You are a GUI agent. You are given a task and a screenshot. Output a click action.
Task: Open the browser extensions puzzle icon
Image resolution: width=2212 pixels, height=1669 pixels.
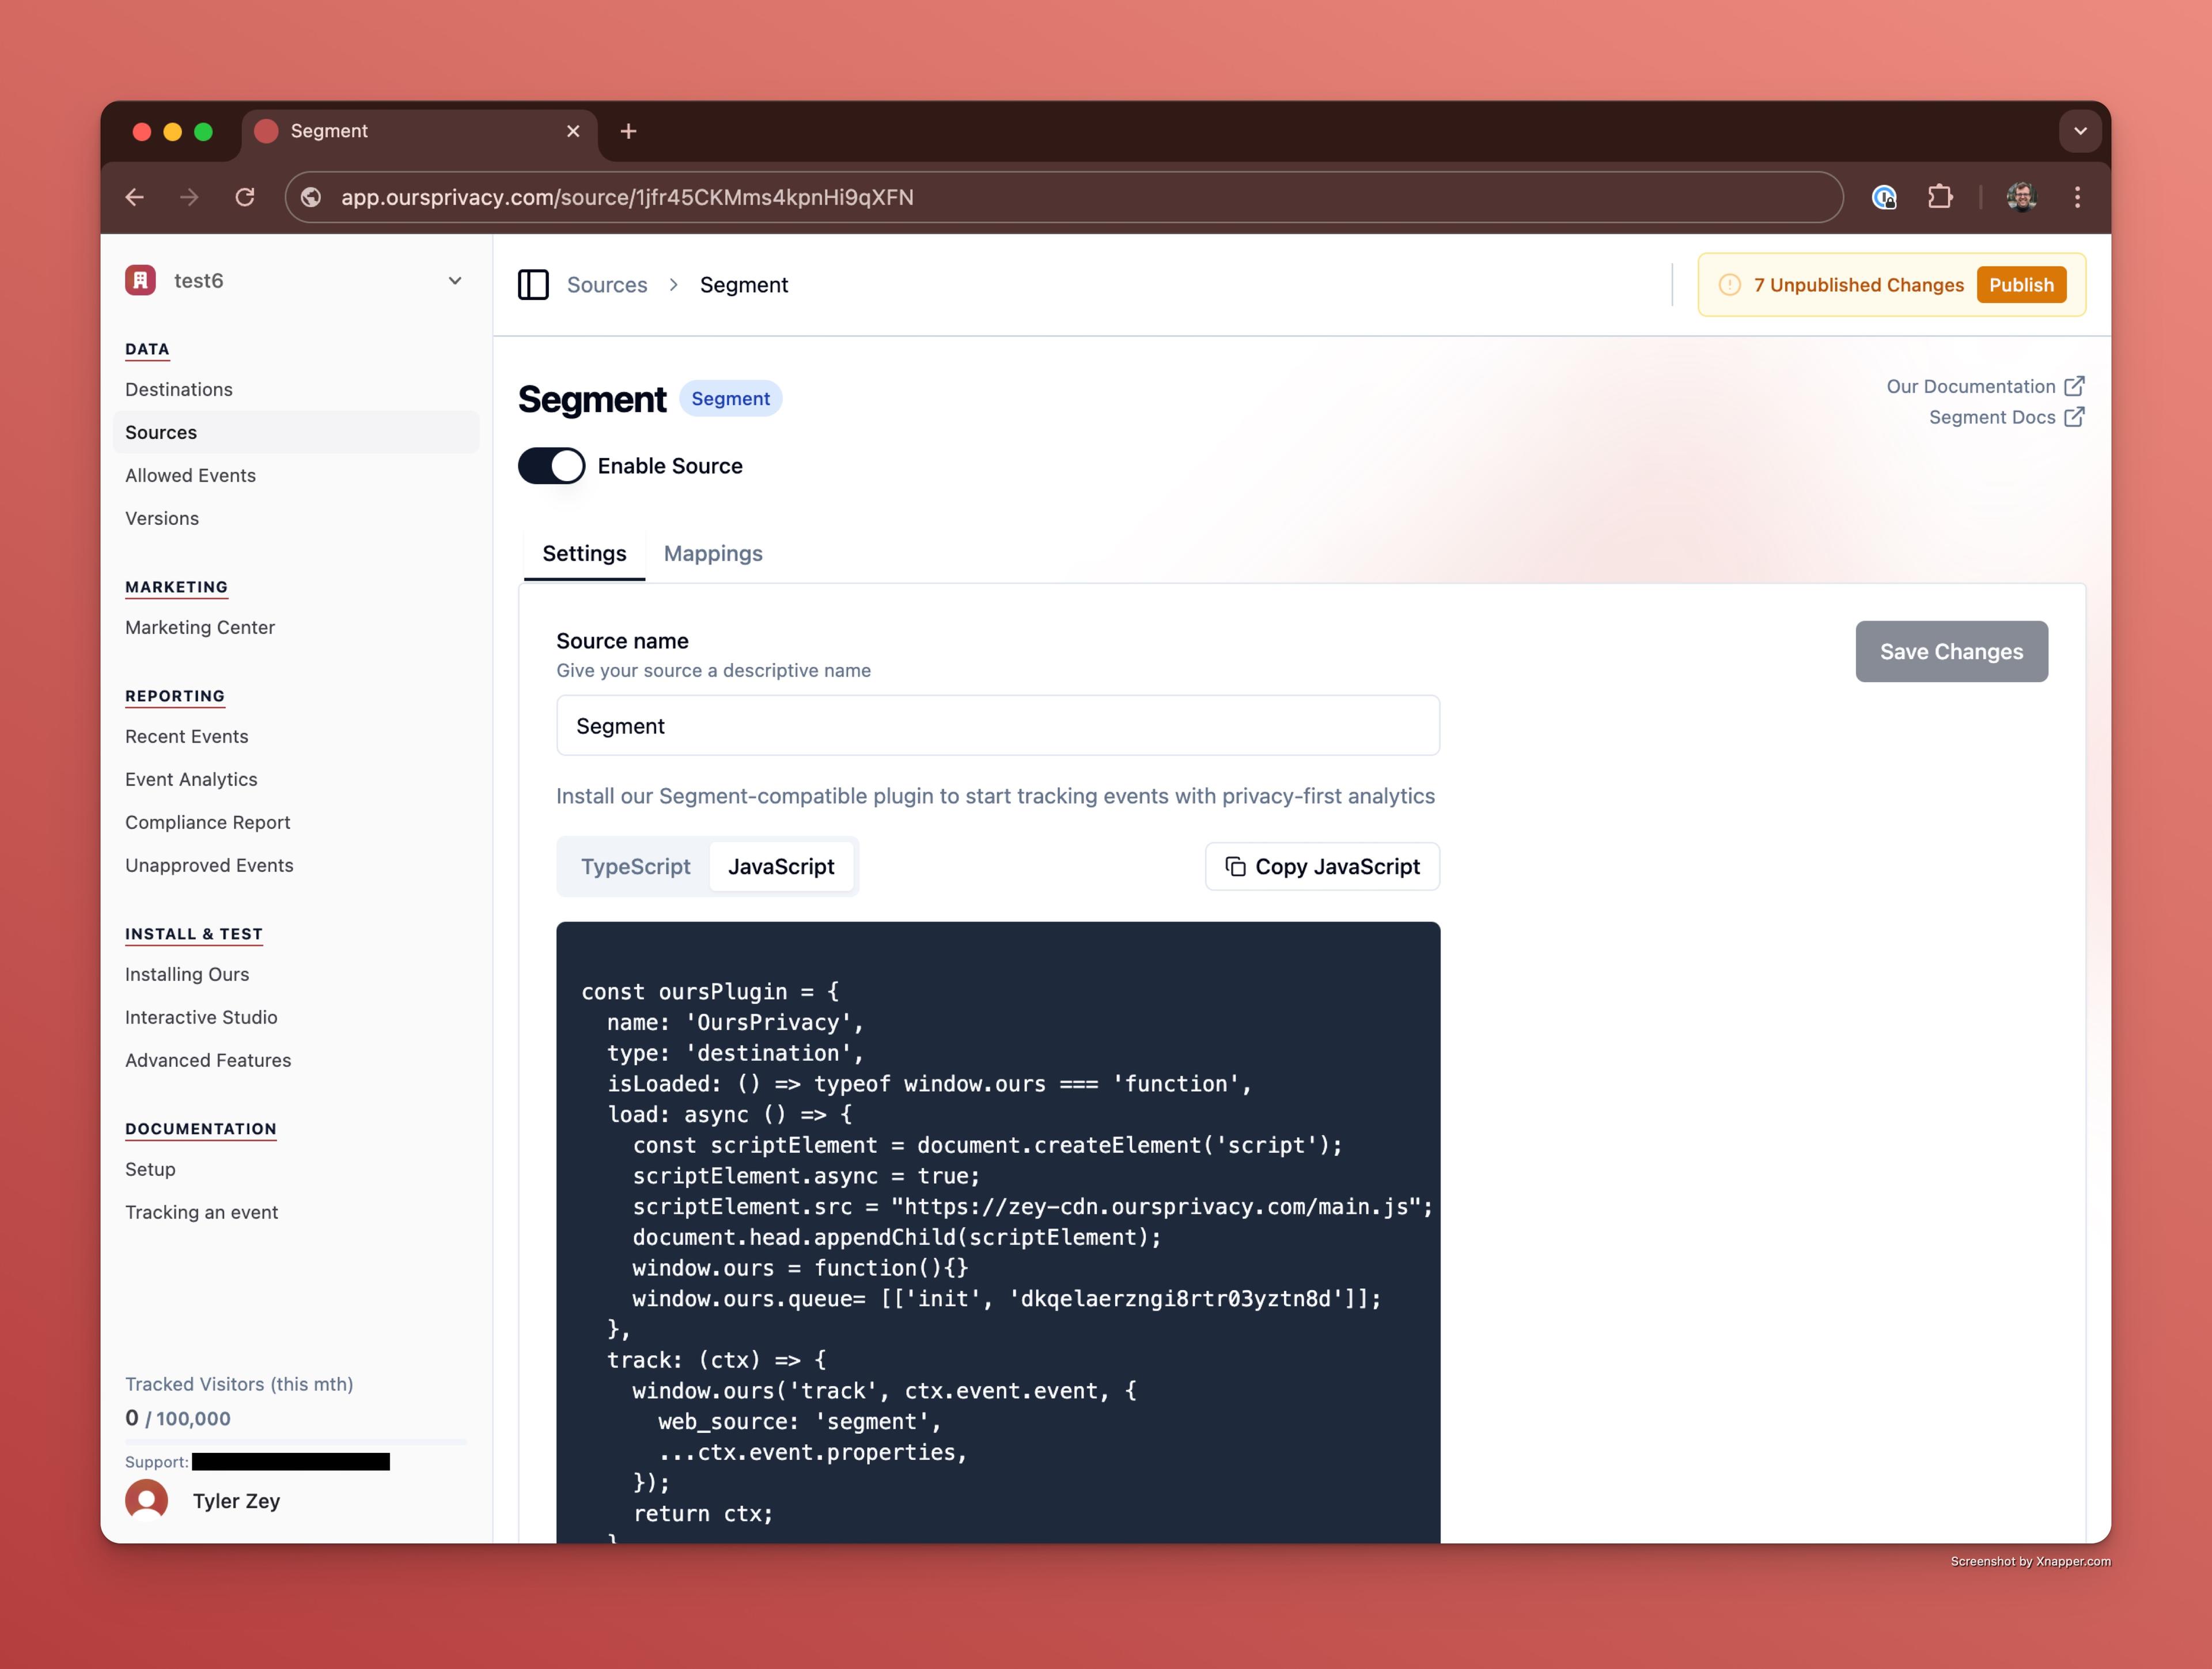(1940, 197)
